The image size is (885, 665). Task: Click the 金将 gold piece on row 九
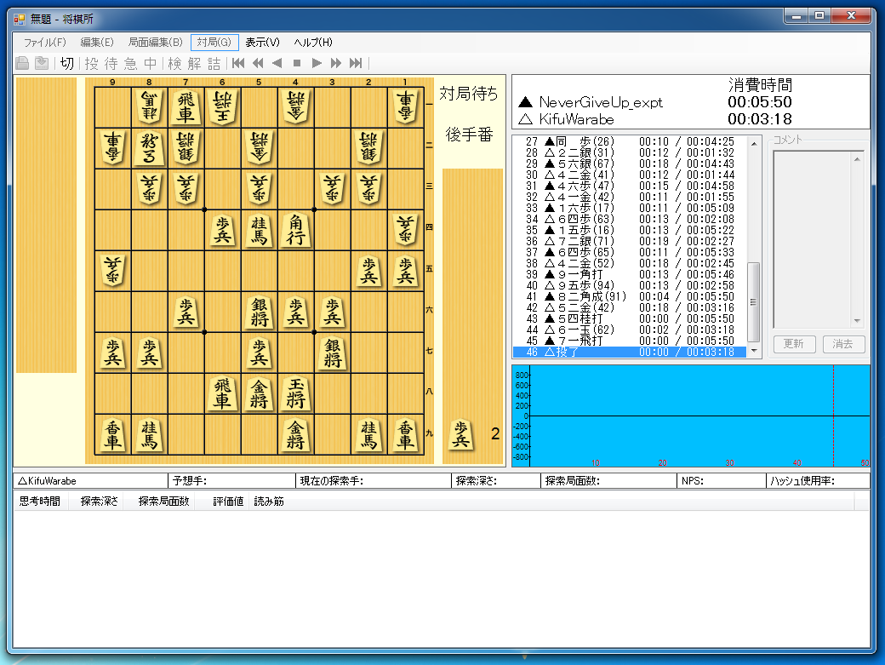point(295,434)
